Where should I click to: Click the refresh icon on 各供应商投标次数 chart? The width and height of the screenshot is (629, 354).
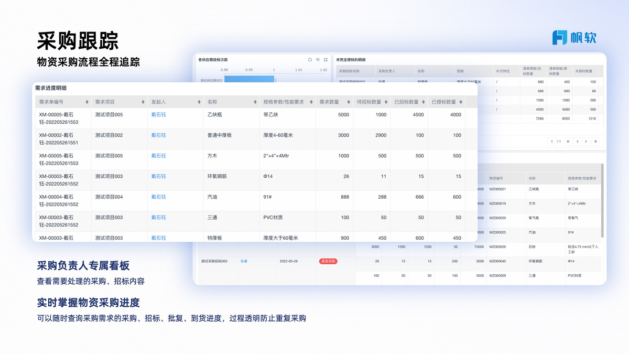click(310, 60)
